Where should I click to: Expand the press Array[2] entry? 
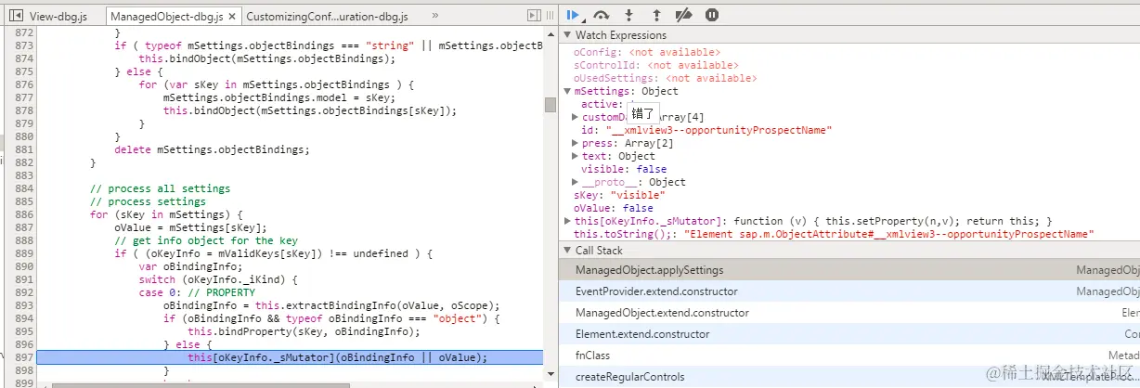(x=576, y=143)
